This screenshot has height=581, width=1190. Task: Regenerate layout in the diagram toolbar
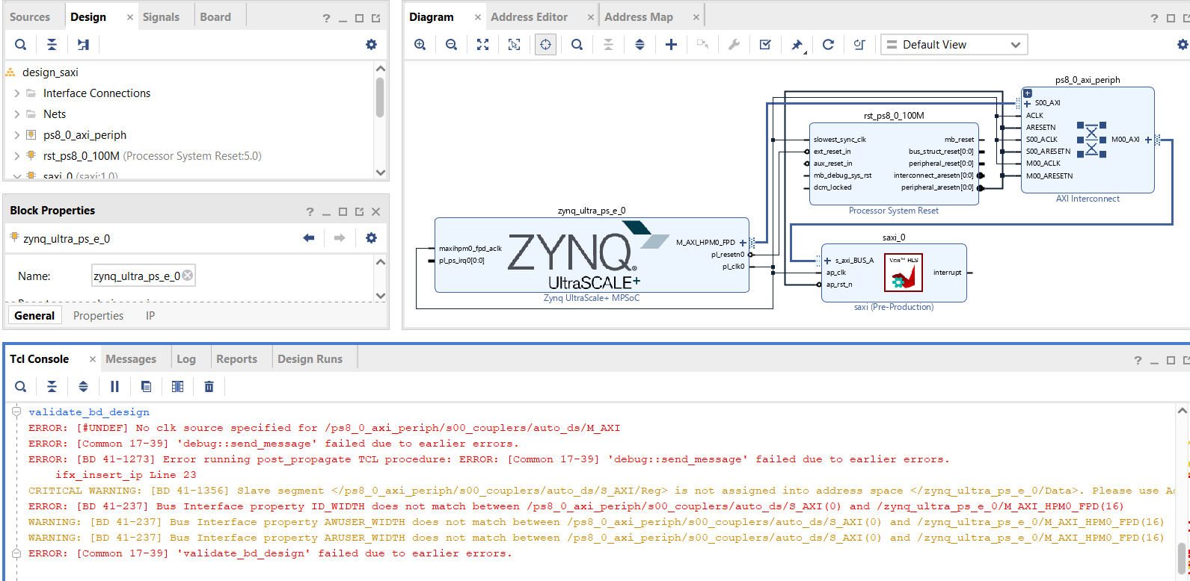828,45
